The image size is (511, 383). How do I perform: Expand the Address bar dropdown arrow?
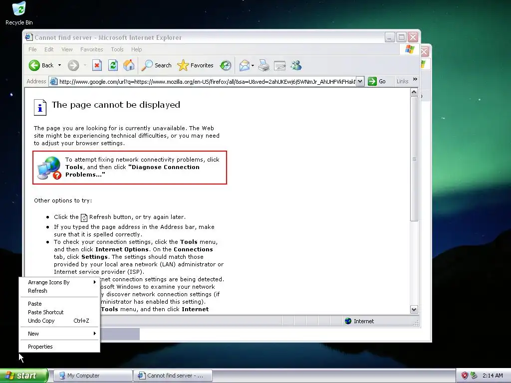[360, 81]
